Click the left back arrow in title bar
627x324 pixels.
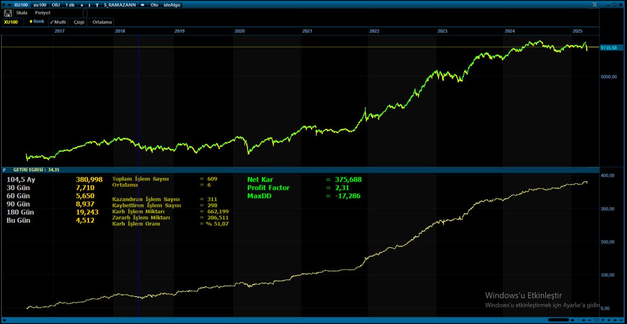tap(8, 5)
